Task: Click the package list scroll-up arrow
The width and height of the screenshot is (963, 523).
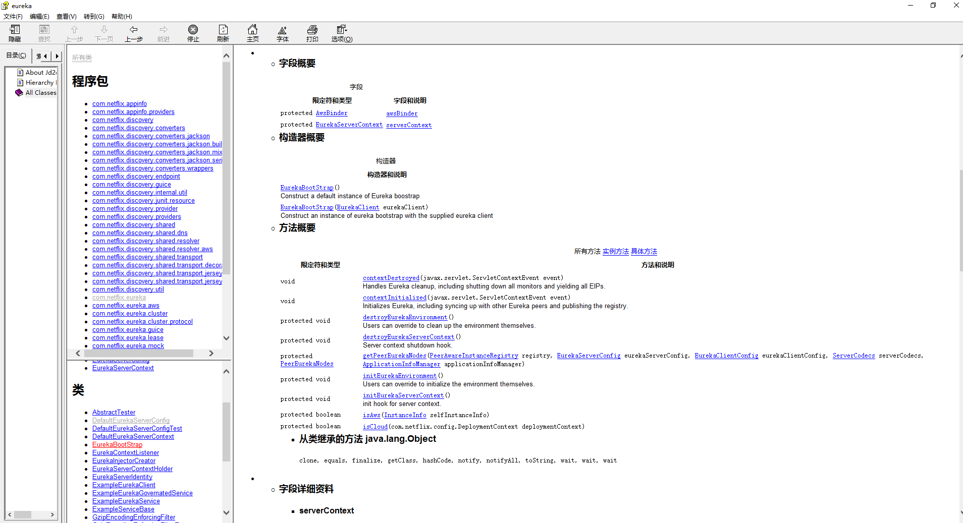Action: [x=226, y=55]
